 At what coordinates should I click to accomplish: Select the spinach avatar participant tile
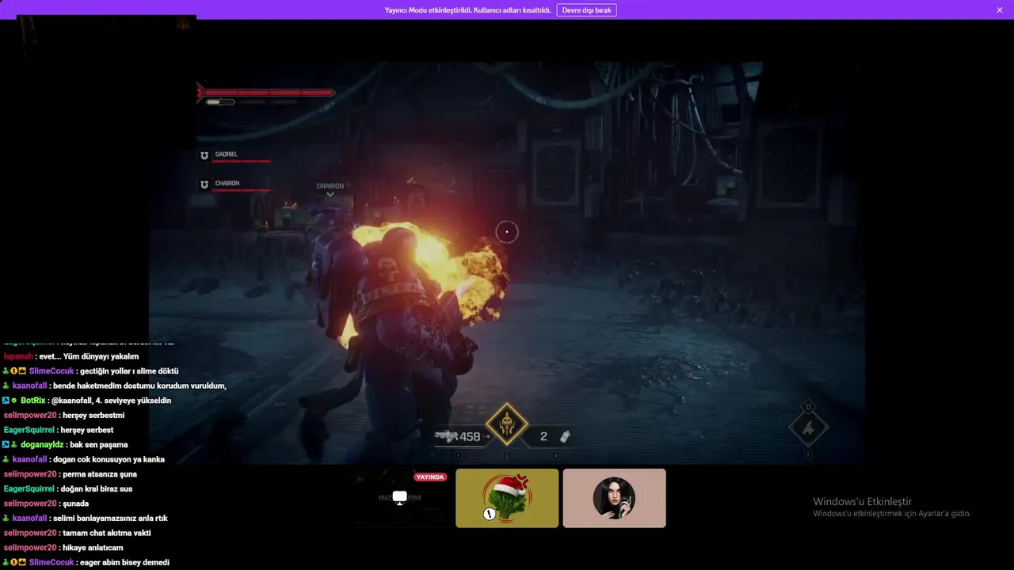(x=507, y=498)
